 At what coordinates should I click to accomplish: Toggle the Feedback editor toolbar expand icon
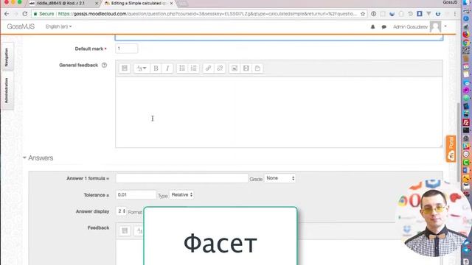point(125,230)
